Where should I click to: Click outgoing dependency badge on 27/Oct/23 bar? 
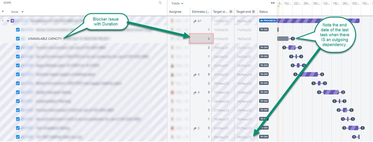pos(322,74)
